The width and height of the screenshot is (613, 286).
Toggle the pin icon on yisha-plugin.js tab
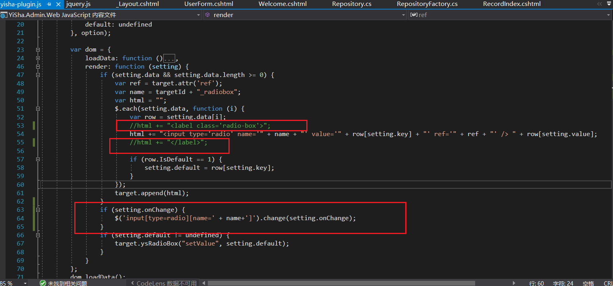pos(48,4)
